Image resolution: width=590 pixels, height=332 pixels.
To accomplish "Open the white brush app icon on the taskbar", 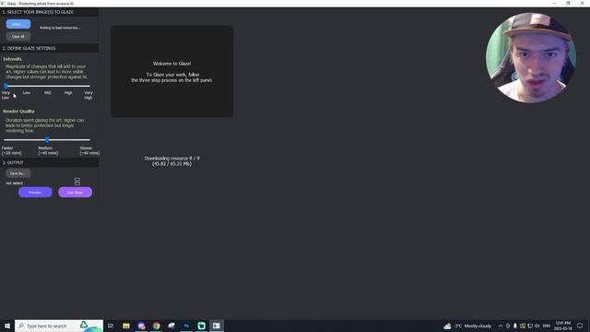I will click(x=171, y=326).
